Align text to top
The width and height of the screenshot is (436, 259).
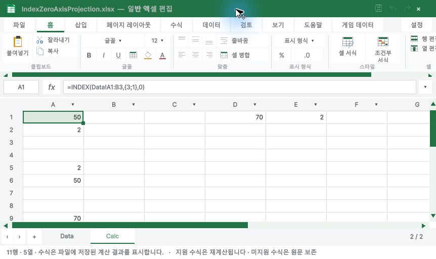[182, 40]
